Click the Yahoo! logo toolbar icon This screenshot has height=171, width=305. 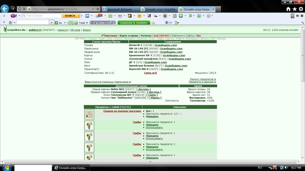pos(14,16)
